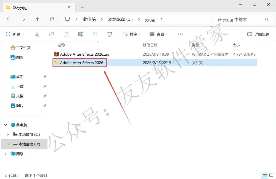Unpin 桌面 using its pin icon

click(45, 77)
